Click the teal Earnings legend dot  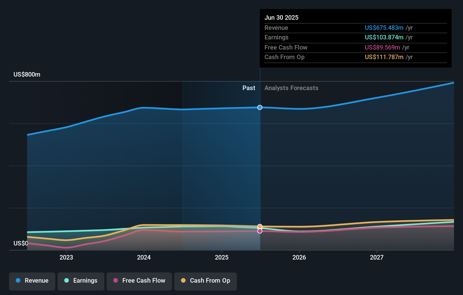67,281
